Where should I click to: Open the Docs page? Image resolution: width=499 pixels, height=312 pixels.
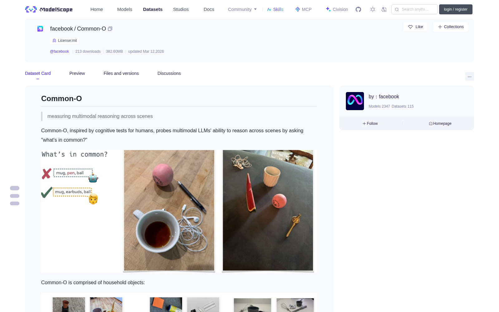click(209, 9)
